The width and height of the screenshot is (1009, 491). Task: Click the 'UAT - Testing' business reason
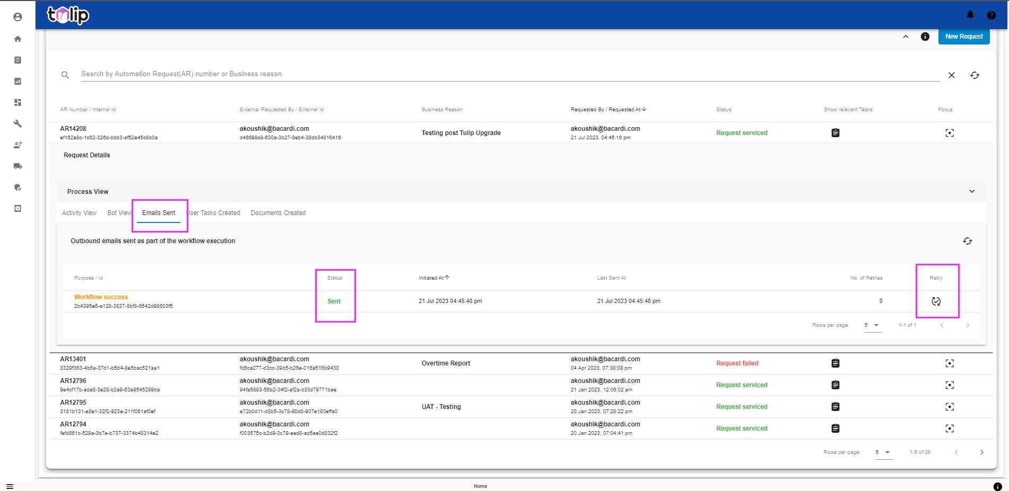point(441,407)
